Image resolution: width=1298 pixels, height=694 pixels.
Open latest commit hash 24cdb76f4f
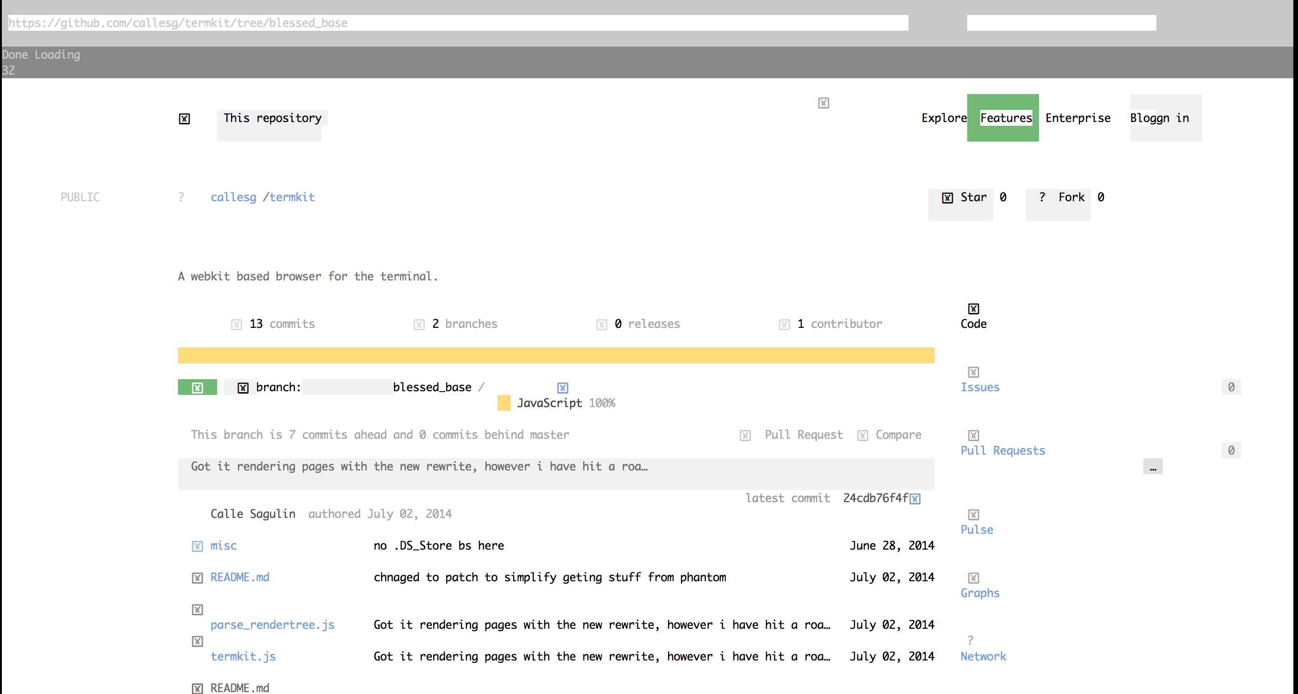pos(876,498)
